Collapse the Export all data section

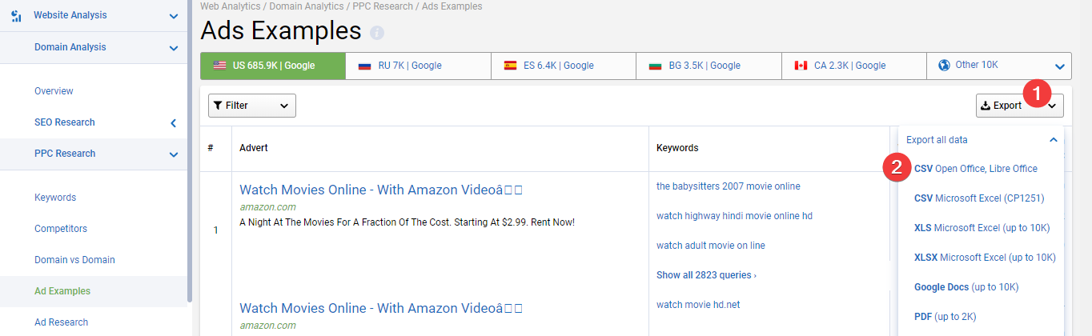1054,140
